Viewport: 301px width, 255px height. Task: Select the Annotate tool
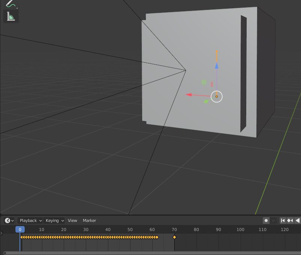pos(11,4)
